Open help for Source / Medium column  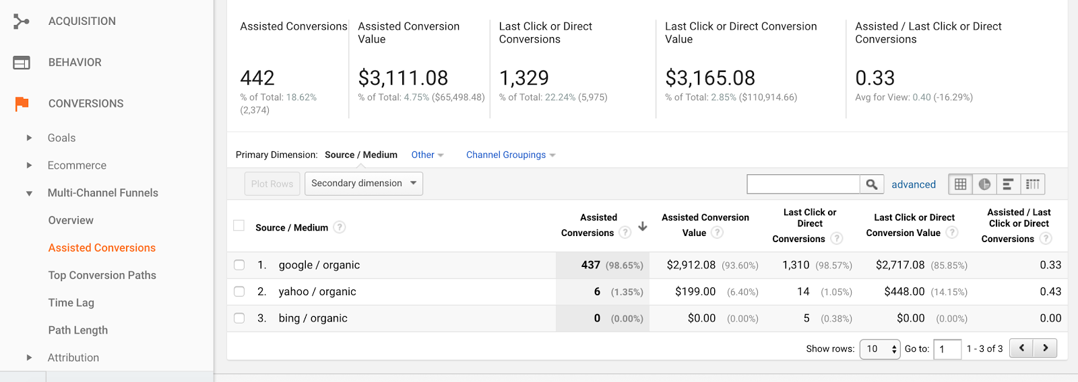pos(340,227)
